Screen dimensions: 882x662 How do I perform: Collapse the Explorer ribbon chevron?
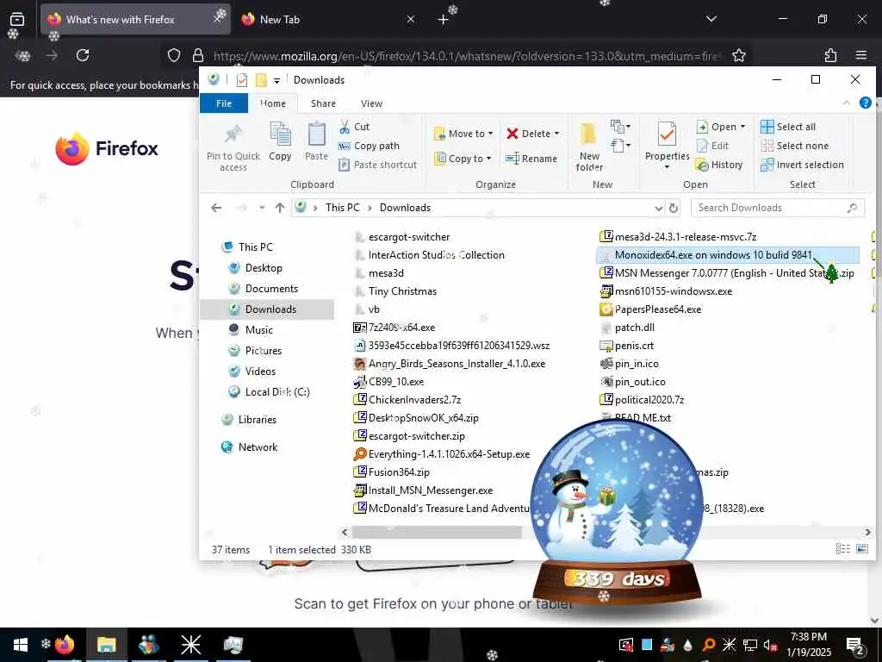click(846, 103)
